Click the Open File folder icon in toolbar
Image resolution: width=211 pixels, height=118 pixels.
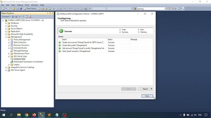[14, 9]
